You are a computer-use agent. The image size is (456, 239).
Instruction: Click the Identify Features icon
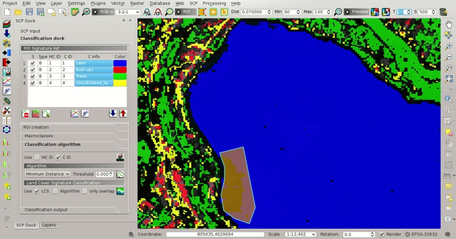tap(448, 99)
